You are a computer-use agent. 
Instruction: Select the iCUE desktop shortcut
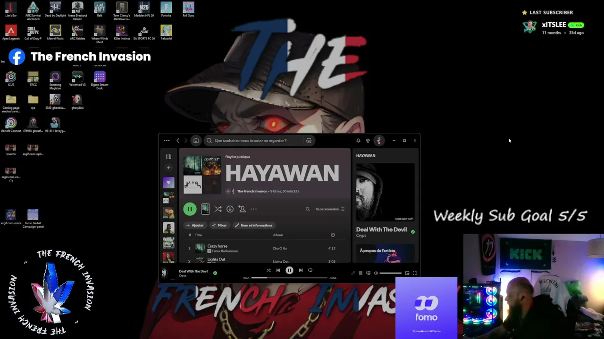[11, 79]
